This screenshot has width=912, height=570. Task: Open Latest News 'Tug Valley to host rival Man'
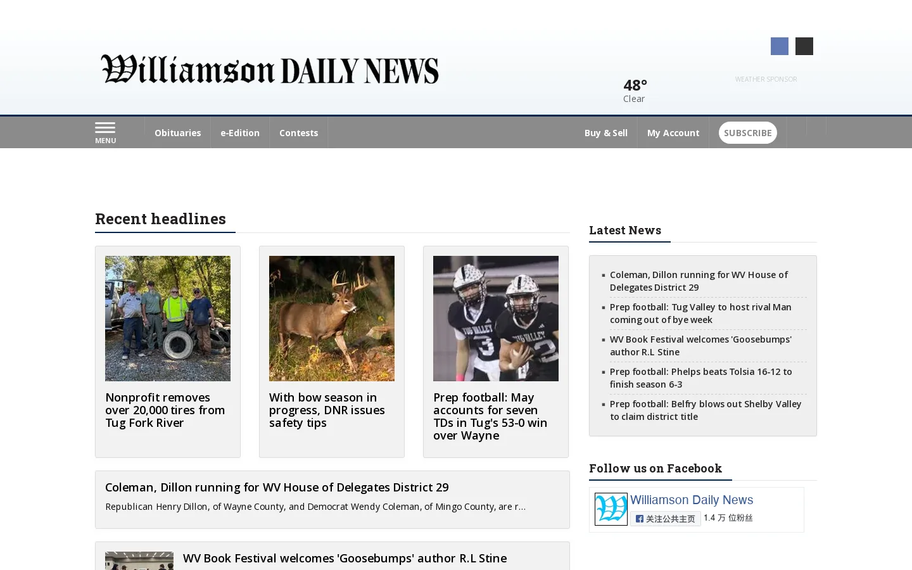coord(701,313)
